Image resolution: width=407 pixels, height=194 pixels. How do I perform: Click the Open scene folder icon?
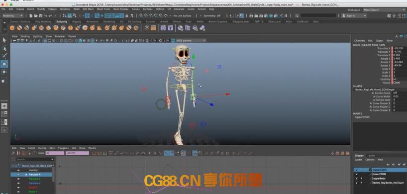35,16
